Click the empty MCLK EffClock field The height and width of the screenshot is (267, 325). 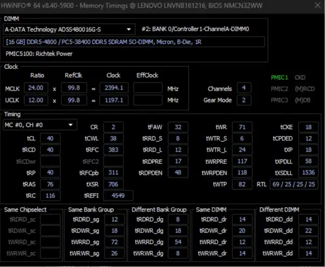point(148,88)
